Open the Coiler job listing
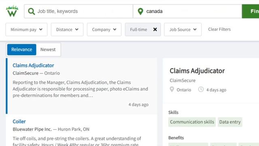Screen dimensions: 259x146 coord(19,122)
